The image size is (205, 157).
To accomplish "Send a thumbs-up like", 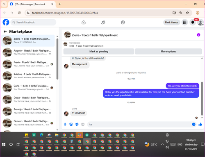I will pos(200,124).
